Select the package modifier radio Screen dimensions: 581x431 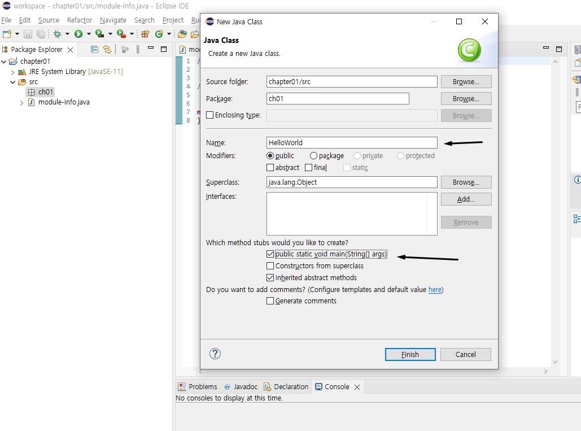tap(313, 156)
